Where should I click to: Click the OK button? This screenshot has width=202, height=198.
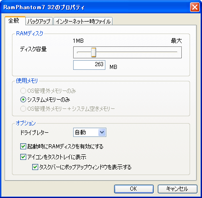point(134,189)
